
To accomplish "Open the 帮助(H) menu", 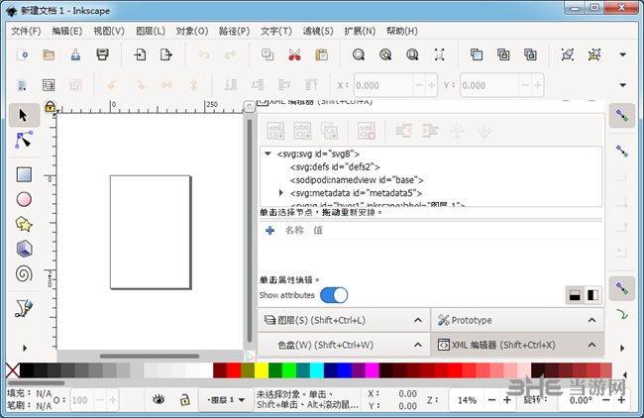I will pos(402,32).
